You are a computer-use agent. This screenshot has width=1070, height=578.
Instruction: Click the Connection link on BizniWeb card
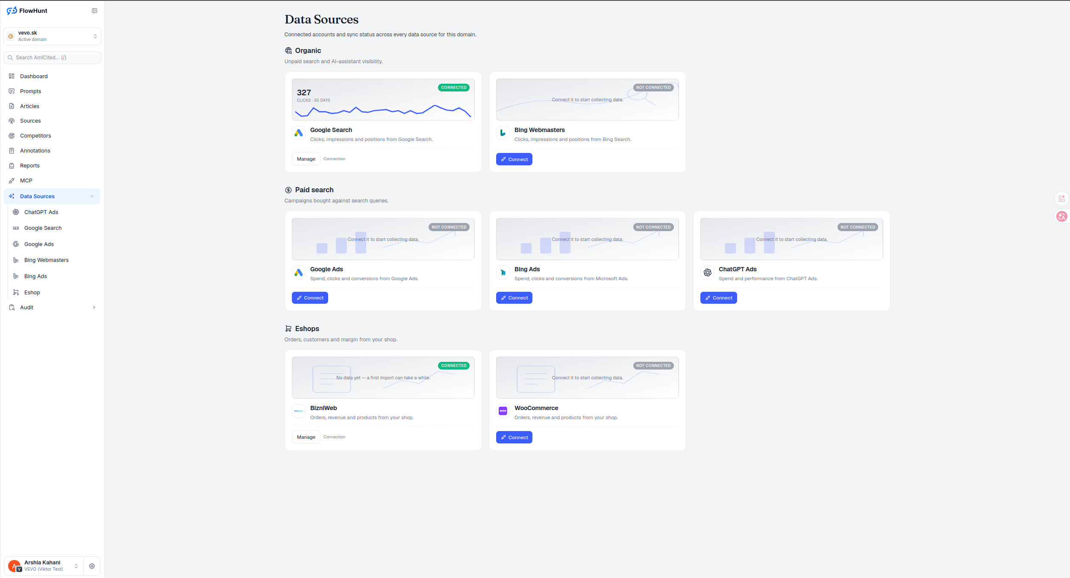pos(334,437)
